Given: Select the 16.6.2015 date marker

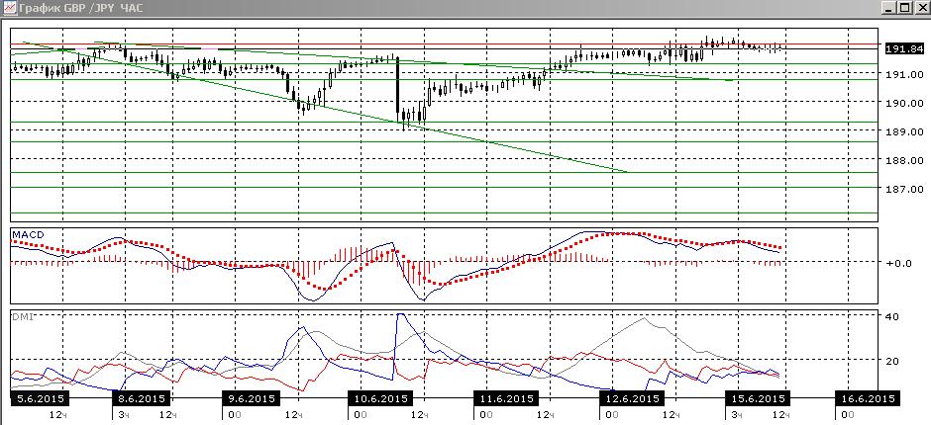Looking at the screenshot, I should (x=867, y=398).
